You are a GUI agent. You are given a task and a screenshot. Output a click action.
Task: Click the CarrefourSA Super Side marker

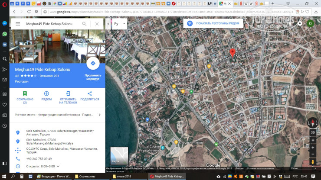coord(209,66)
